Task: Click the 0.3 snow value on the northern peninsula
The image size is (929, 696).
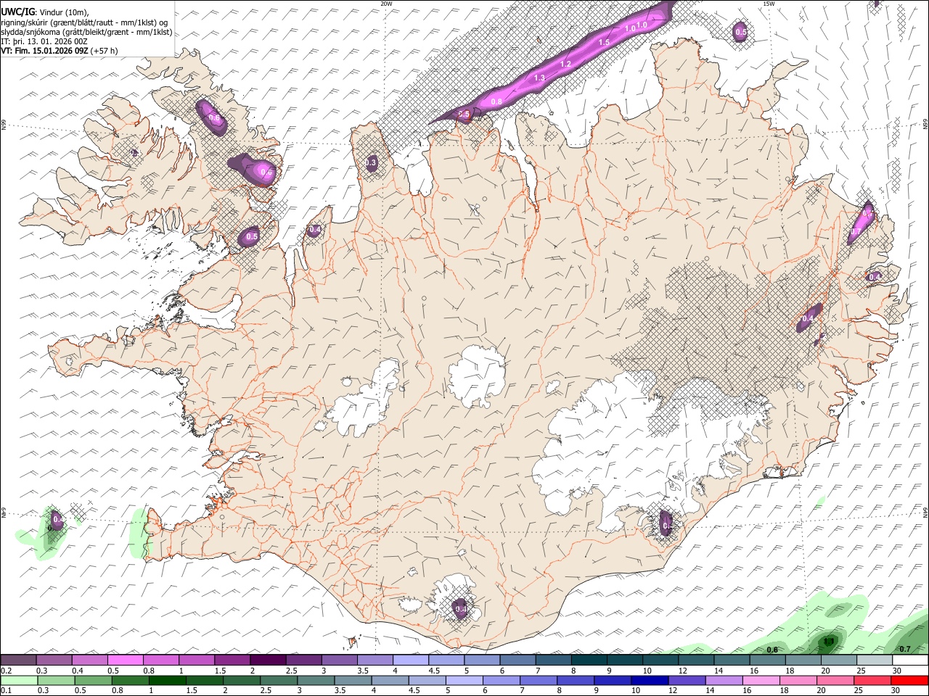Action: click(x=371, y=163)
